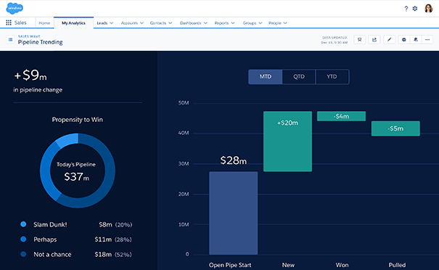
Task: Click the notification bell icon in toolbar
Action: [416, 39]
